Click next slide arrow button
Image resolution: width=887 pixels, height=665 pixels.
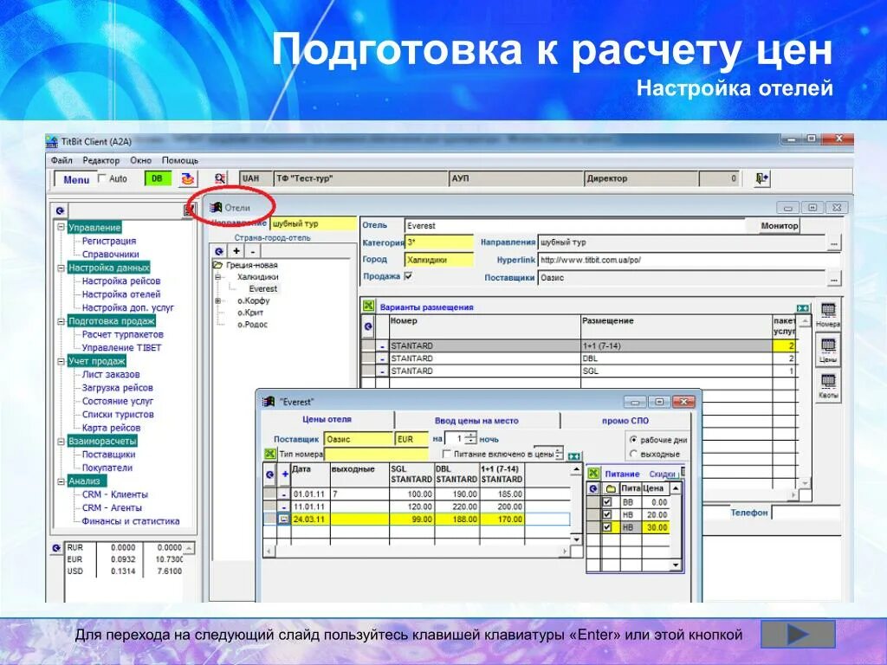[x=798, y=635]
